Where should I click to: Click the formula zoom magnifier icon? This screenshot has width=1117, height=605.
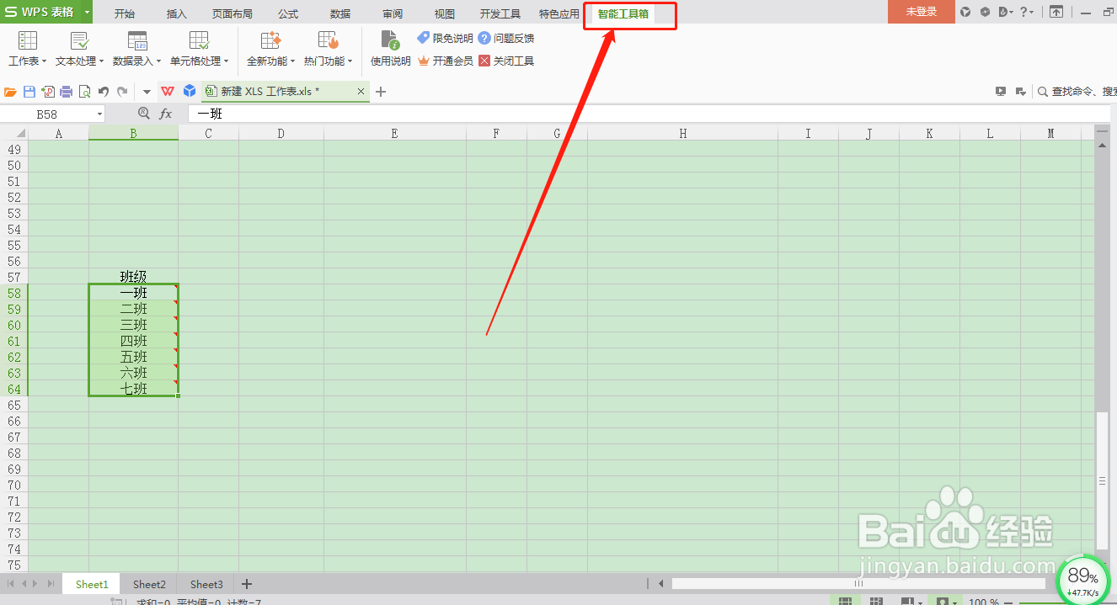144,114
